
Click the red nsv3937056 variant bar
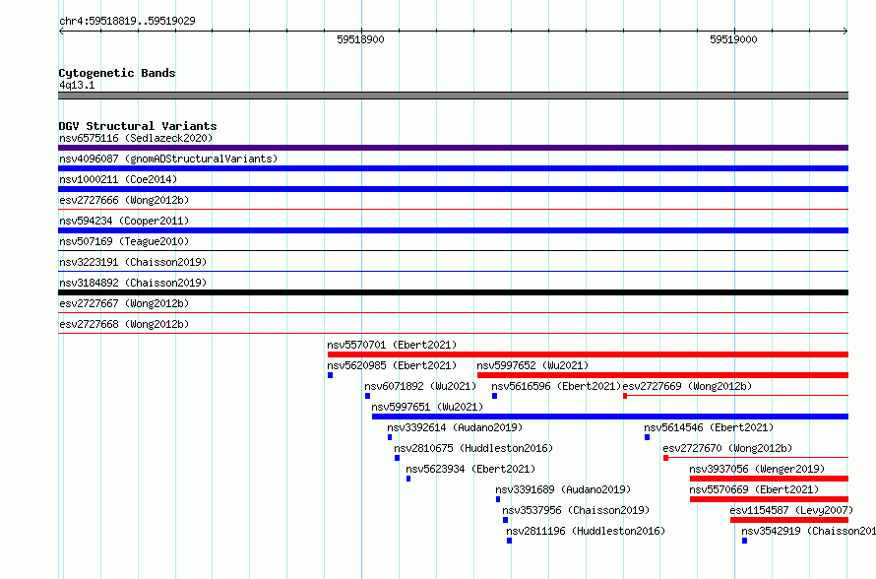(x=770, y=479)
